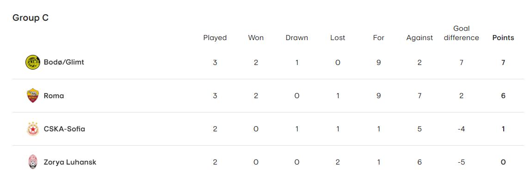Select the Group C heading
530x189 pixels.
pos(31,18)
